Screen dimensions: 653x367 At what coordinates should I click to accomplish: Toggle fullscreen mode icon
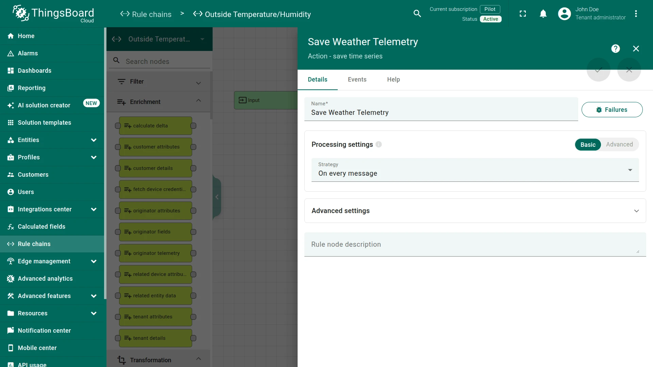click(x=523, y=14)
